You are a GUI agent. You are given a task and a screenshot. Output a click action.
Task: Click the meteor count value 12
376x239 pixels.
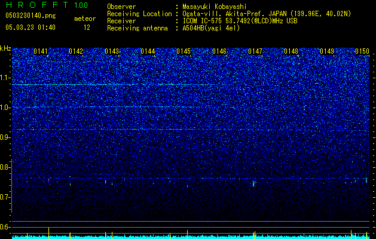coord(87,27)
